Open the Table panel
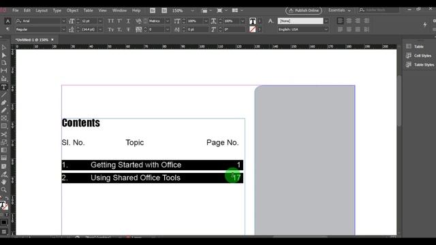This screenshot has width=436, height=245. click(x=418, y=46)
